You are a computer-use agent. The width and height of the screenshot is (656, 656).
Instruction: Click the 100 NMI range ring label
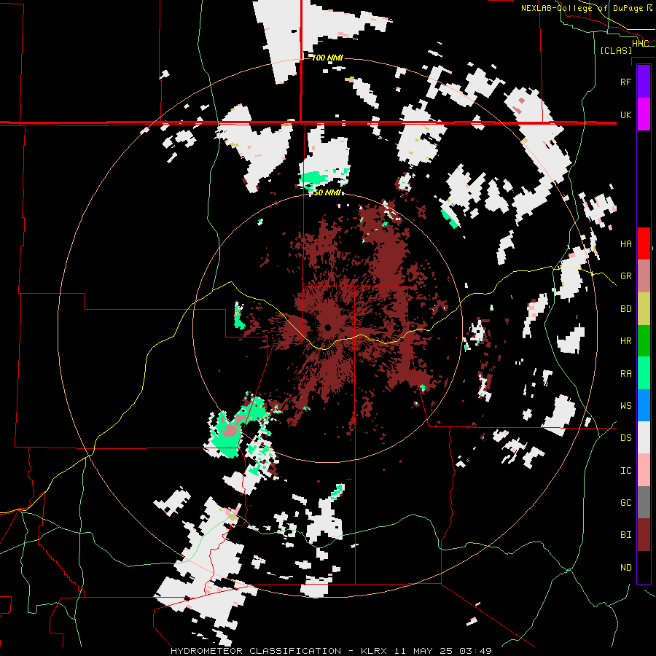(327, 58)
